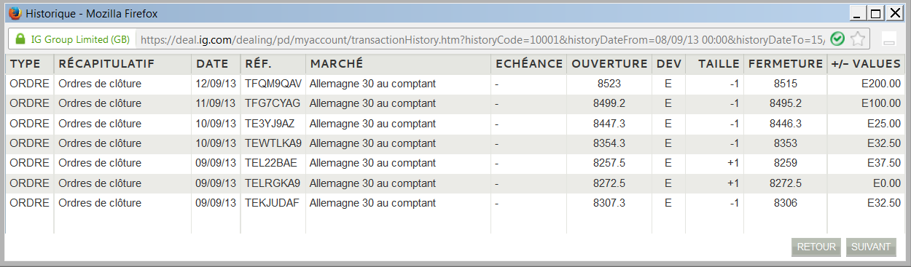
Task: Click closing price 8259
Action: (786, 163)
